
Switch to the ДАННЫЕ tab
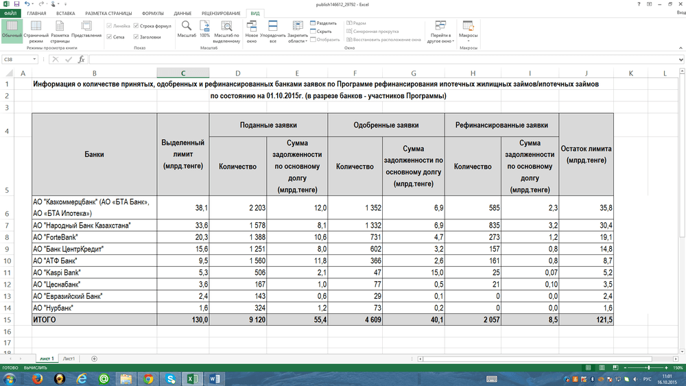pos(182,14)
